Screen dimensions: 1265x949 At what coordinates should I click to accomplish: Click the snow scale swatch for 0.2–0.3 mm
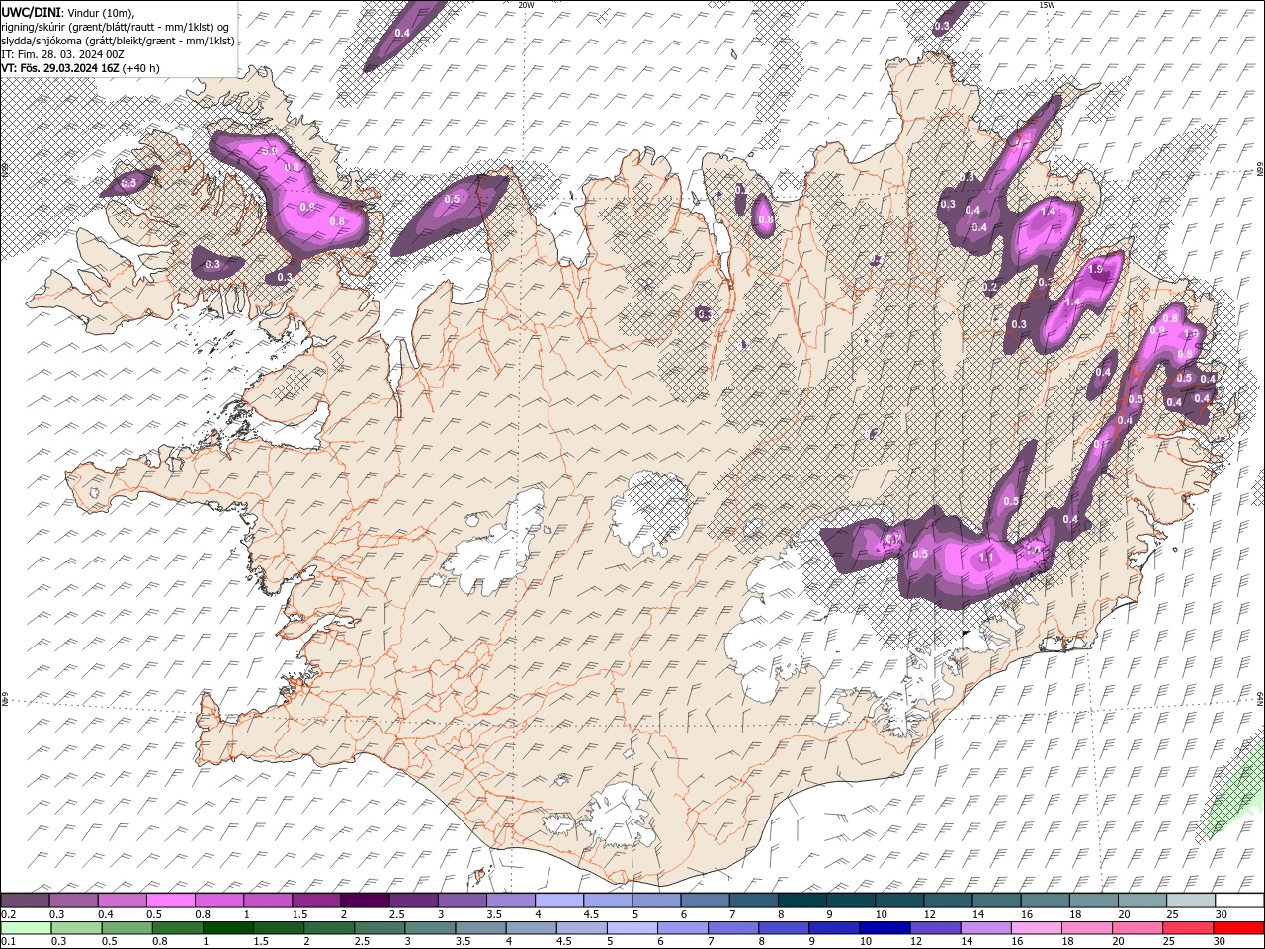click(25, 901)
